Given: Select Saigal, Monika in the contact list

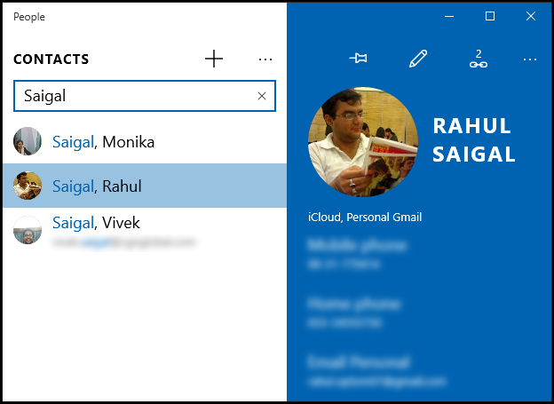Looking at the screenshot, I should 103,141.
